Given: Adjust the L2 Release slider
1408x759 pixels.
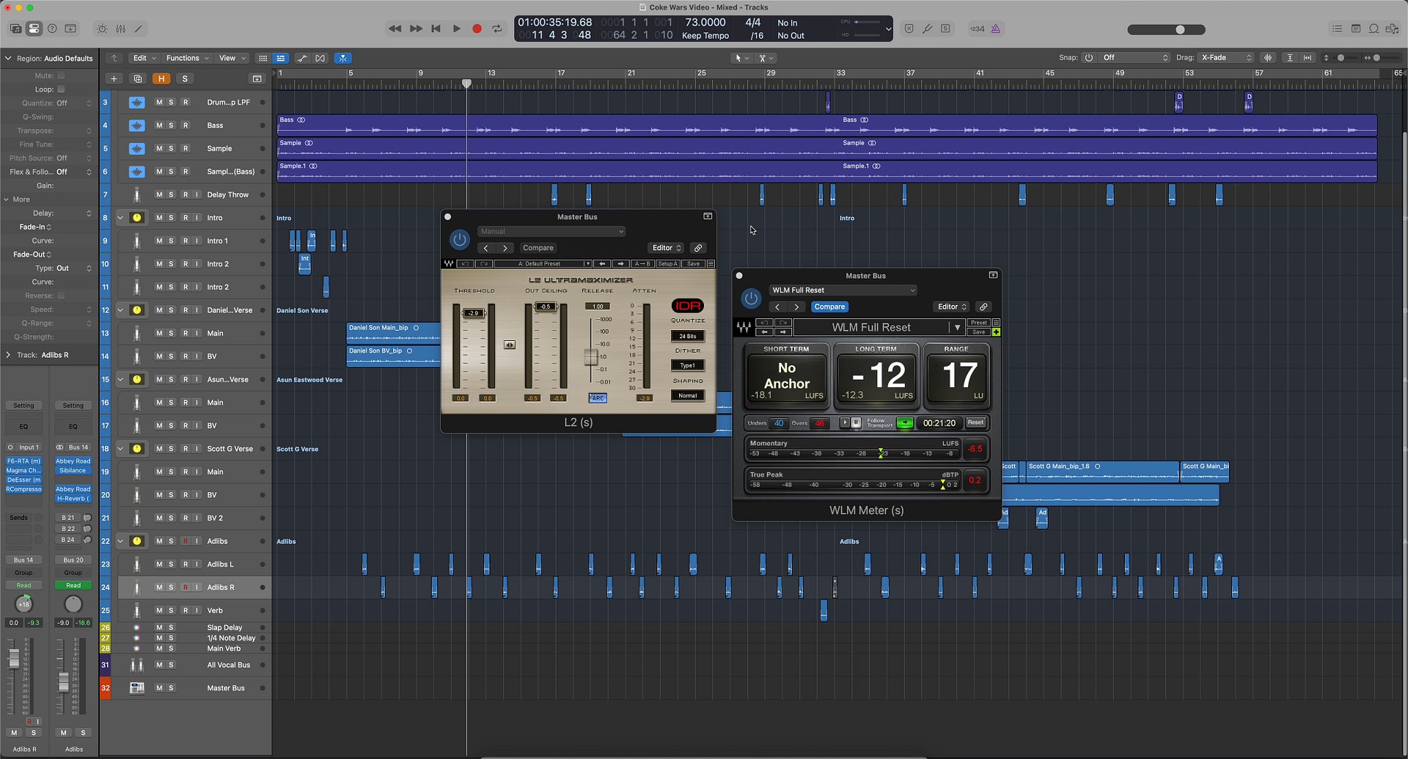Looking at the screenshot, I should [590, 357].
